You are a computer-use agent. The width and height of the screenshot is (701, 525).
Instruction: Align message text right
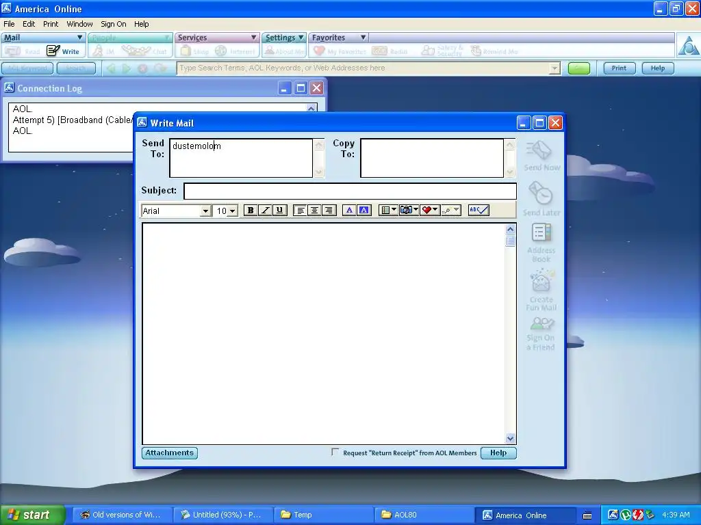click(x=329, y=211)
